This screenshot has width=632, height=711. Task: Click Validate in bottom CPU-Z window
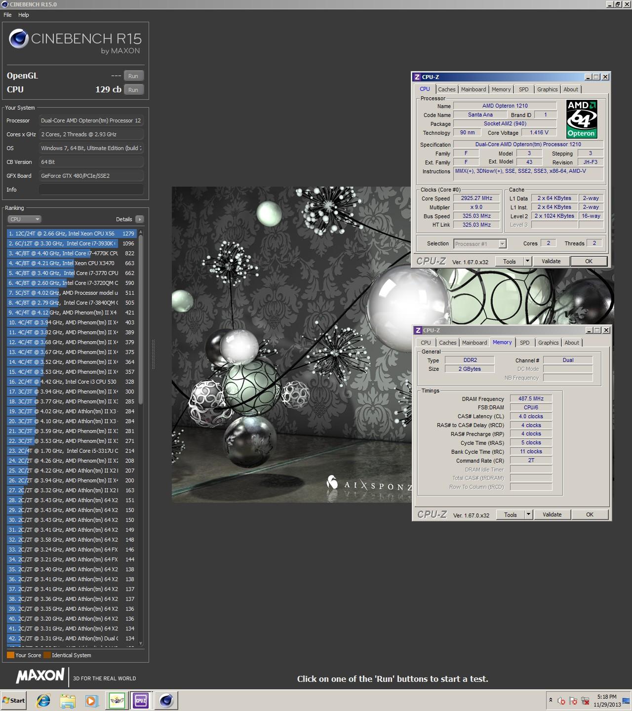[x=552, y=515]
